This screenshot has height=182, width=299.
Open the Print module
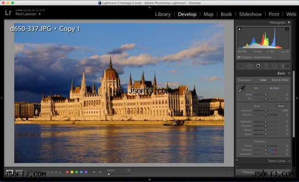coord(274,14)
